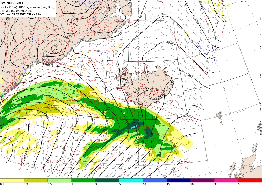Click the 20W longitude label at top
This screenshot has width=262, height=186.
[138, 1]
